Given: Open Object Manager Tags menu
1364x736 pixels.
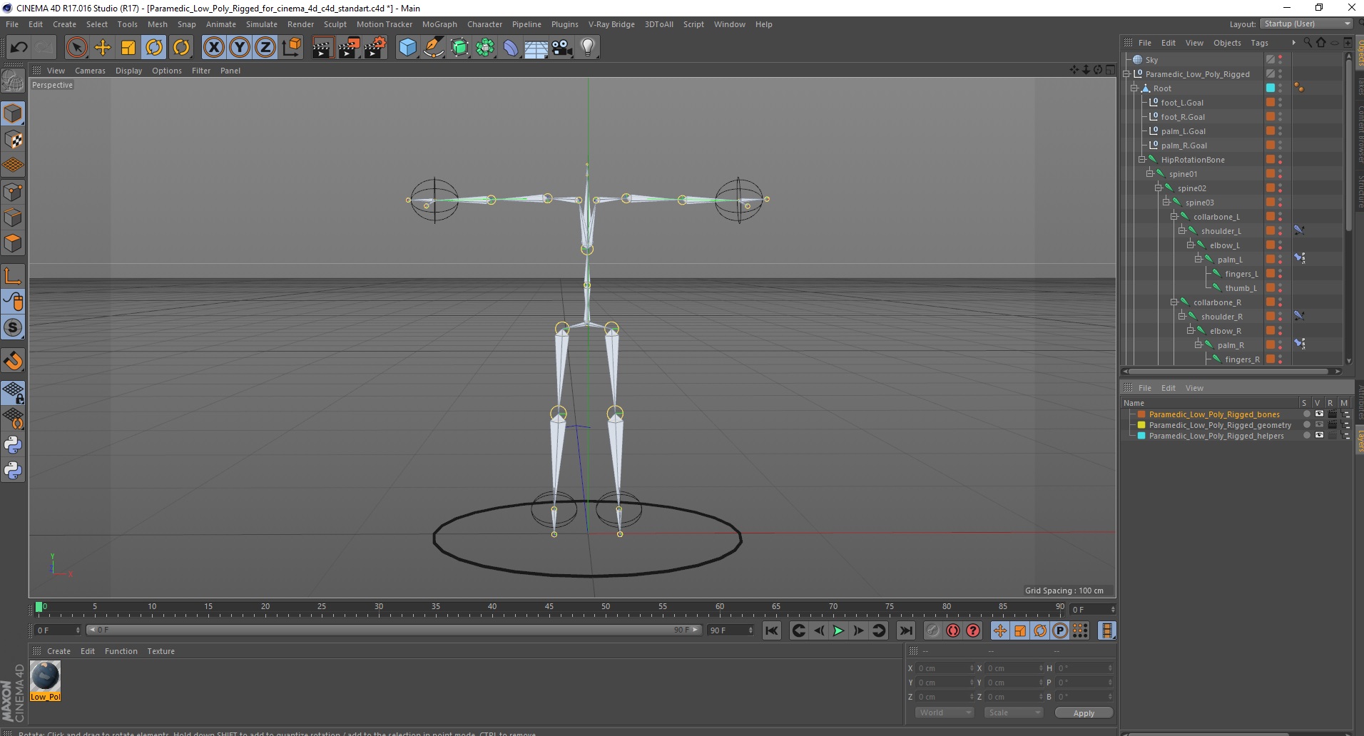Looking at the screenshot, I should tap(1259, 43).
